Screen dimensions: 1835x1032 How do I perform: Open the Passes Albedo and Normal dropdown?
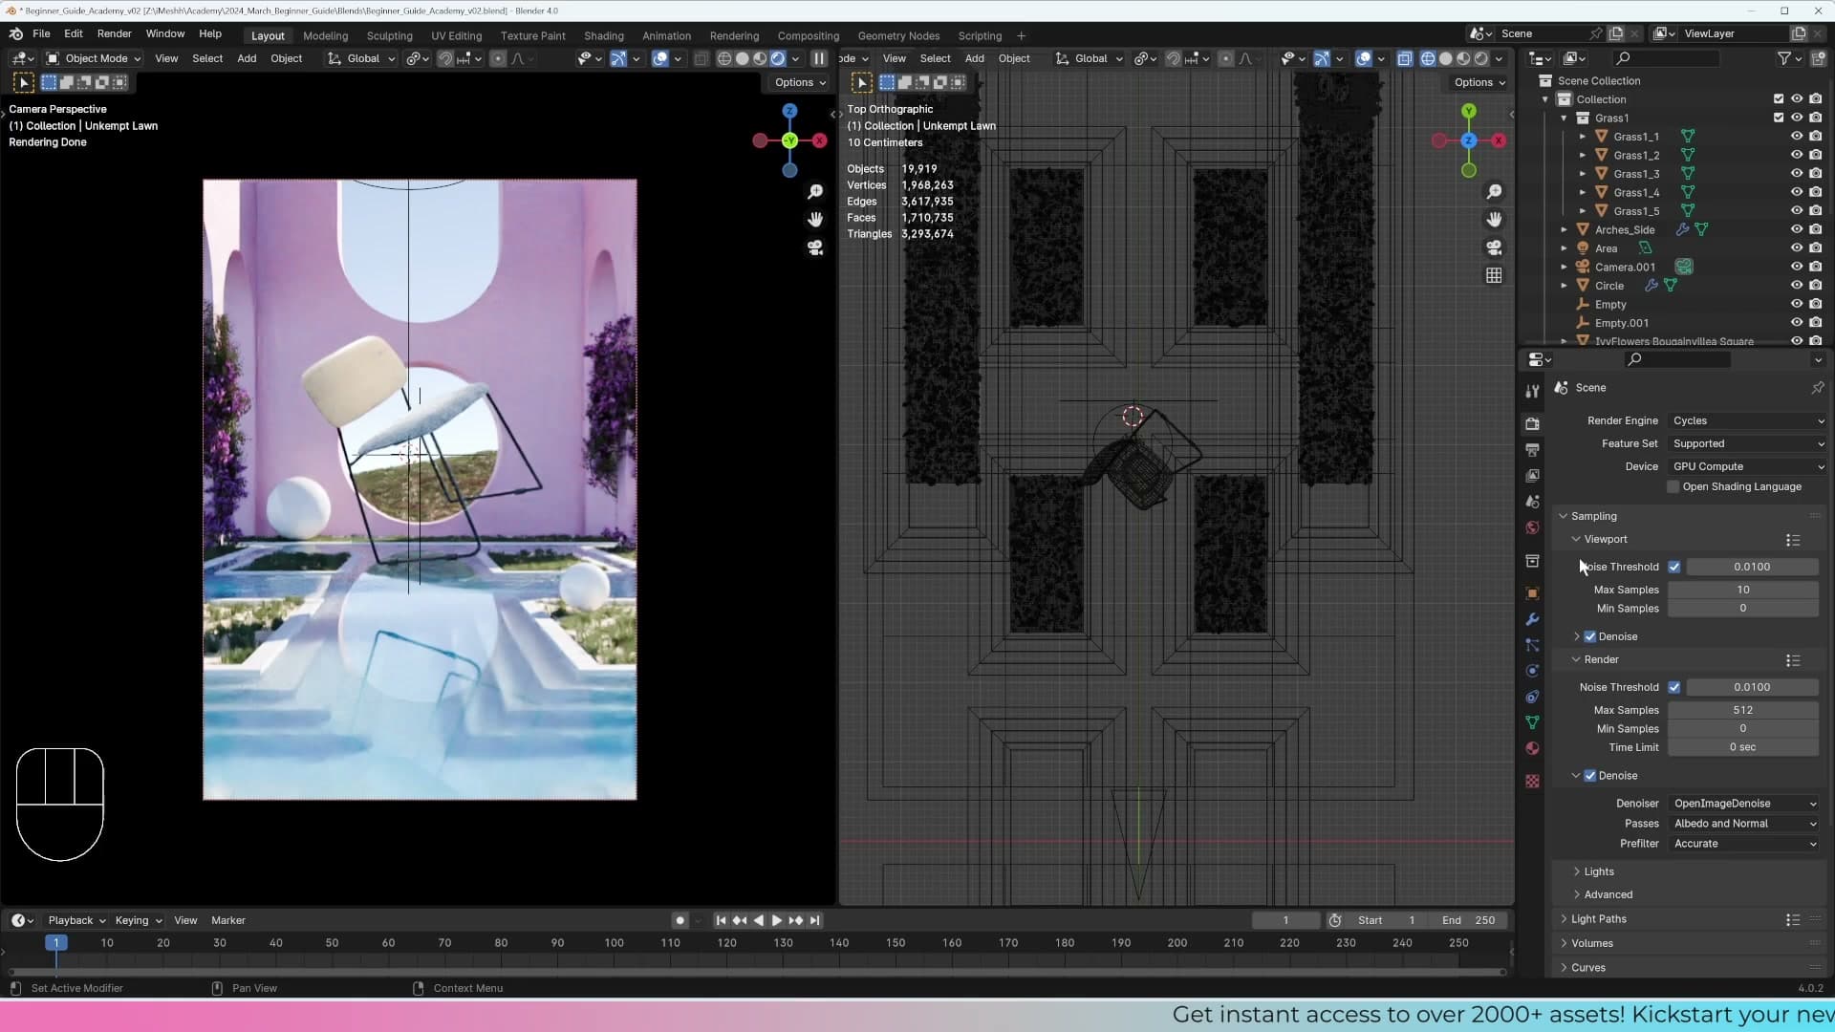click(1744, 824)
